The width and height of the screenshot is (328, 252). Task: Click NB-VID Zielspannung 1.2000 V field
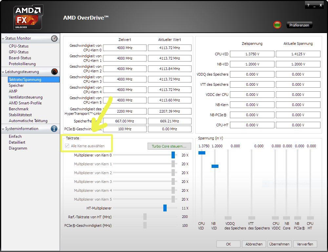[x=252, y=64]
